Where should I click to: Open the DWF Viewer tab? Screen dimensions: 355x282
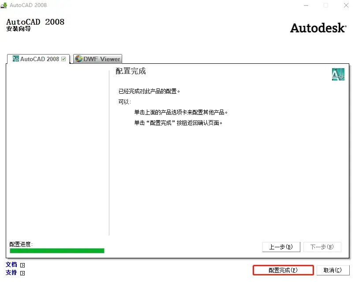click(x=97, y=59)
